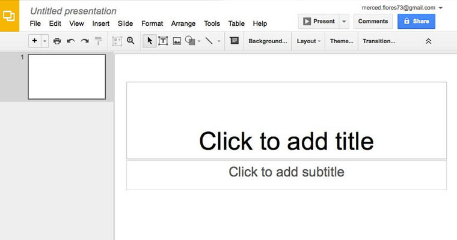This screenshot has height=240, width=457.
Task: Select the text box tool
Action: (x=163, y=41)
